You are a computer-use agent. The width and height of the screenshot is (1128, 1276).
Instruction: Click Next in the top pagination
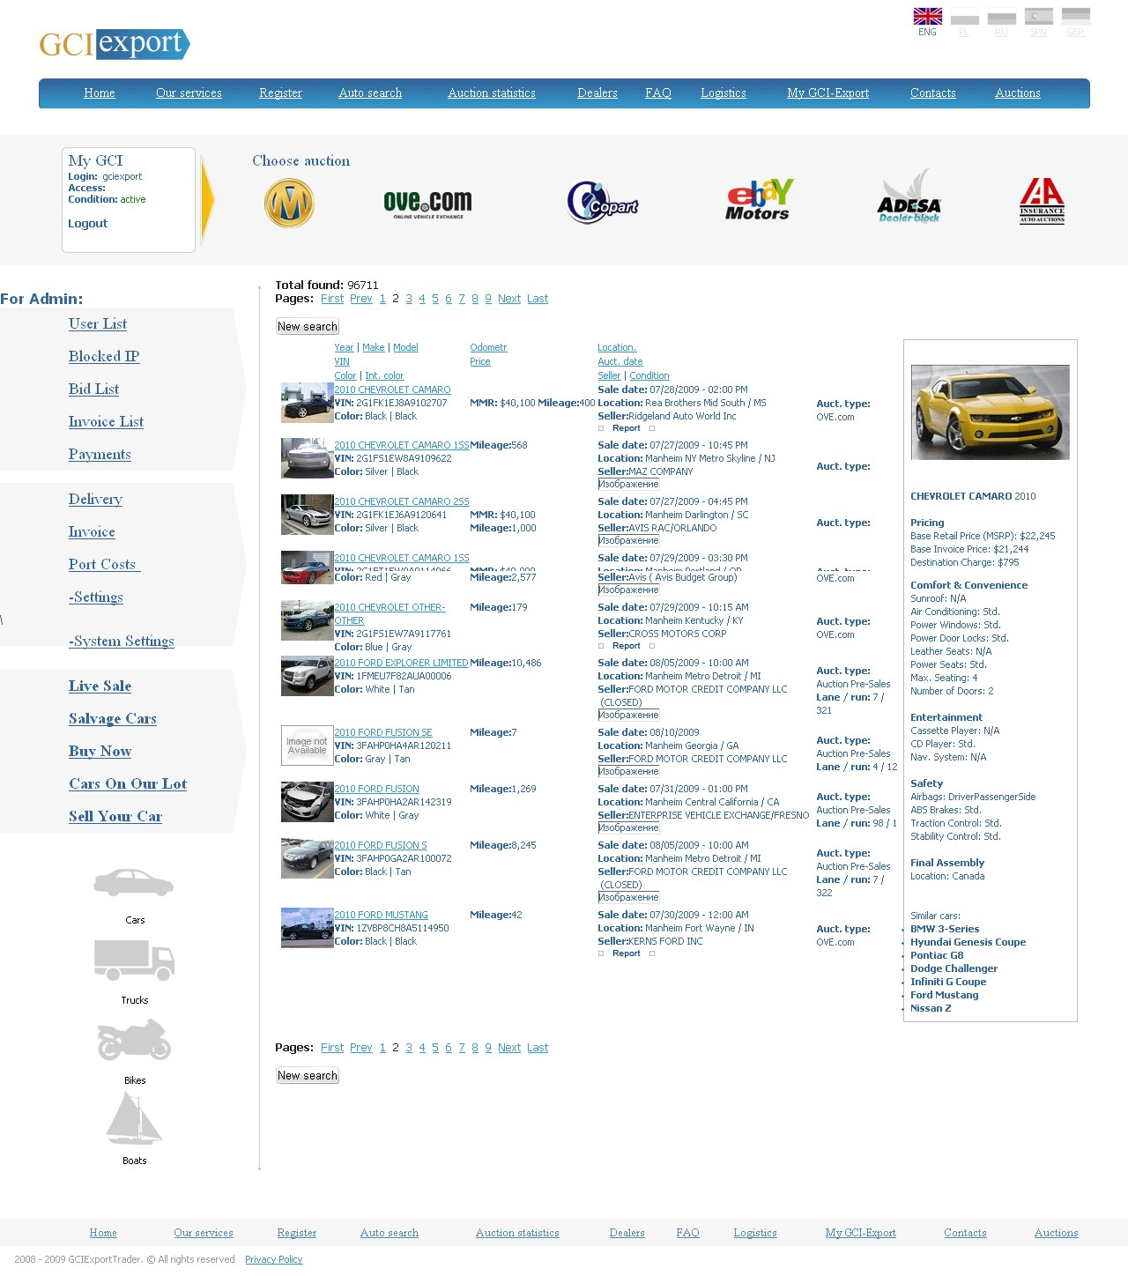coord(509,299)
